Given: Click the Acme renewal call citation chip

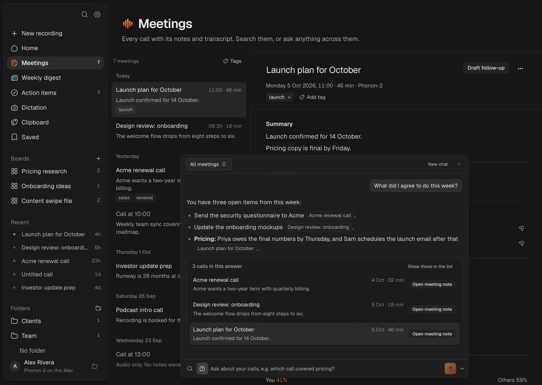Looking at the screenshot, I should tap(330, 216).
